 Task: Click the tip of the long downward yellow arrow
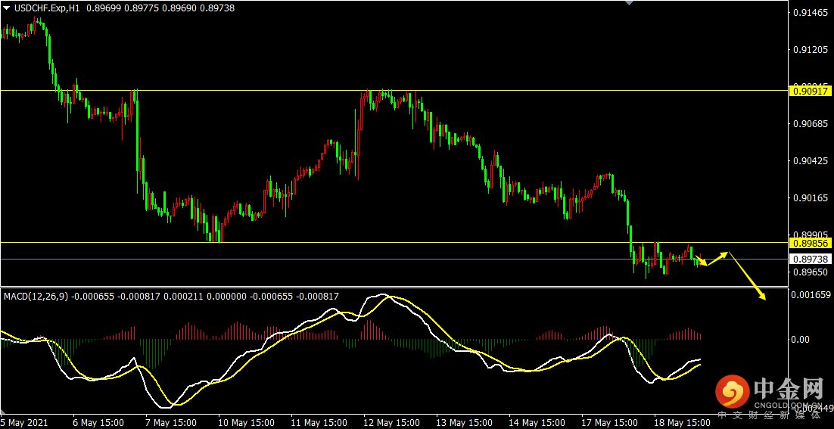(764, 298)
